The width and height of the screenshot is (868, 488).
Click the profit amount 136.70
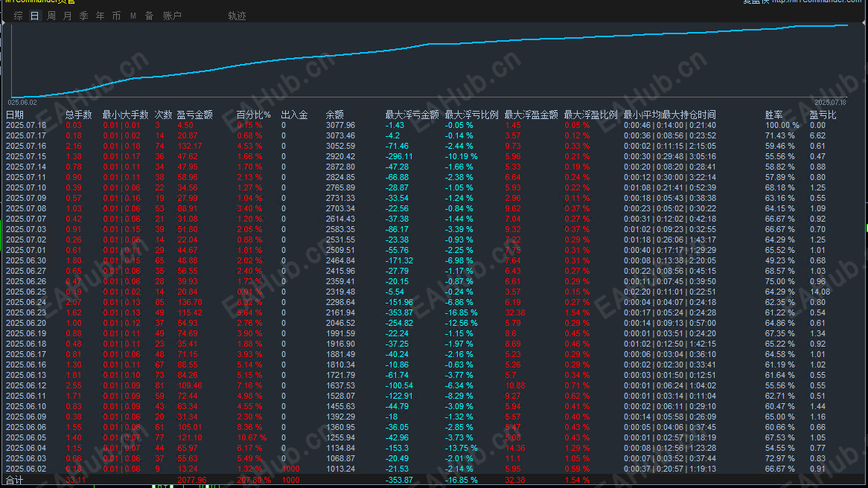point(190,302)
